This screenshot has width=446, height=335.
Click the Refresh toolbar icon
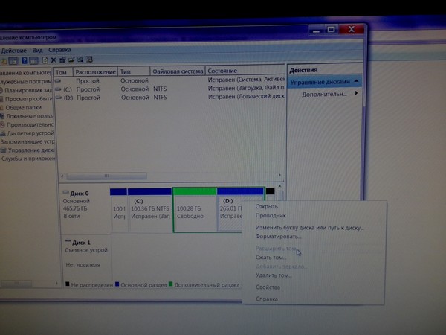point(45,60)
